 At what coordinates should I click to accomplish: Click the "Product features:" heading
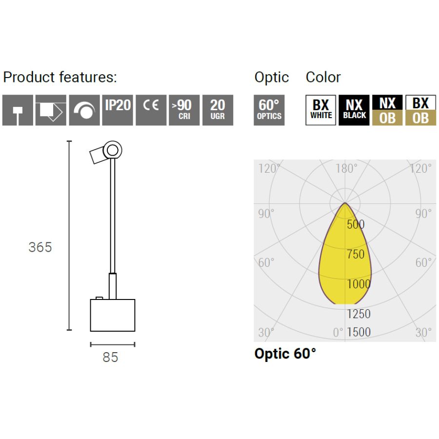click(60, 77)
